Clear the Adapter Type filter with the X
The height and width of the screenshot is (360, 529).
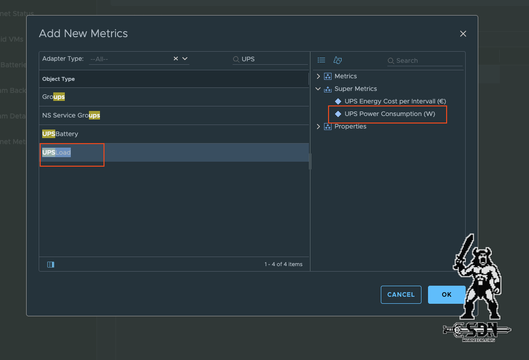(176, 59)
